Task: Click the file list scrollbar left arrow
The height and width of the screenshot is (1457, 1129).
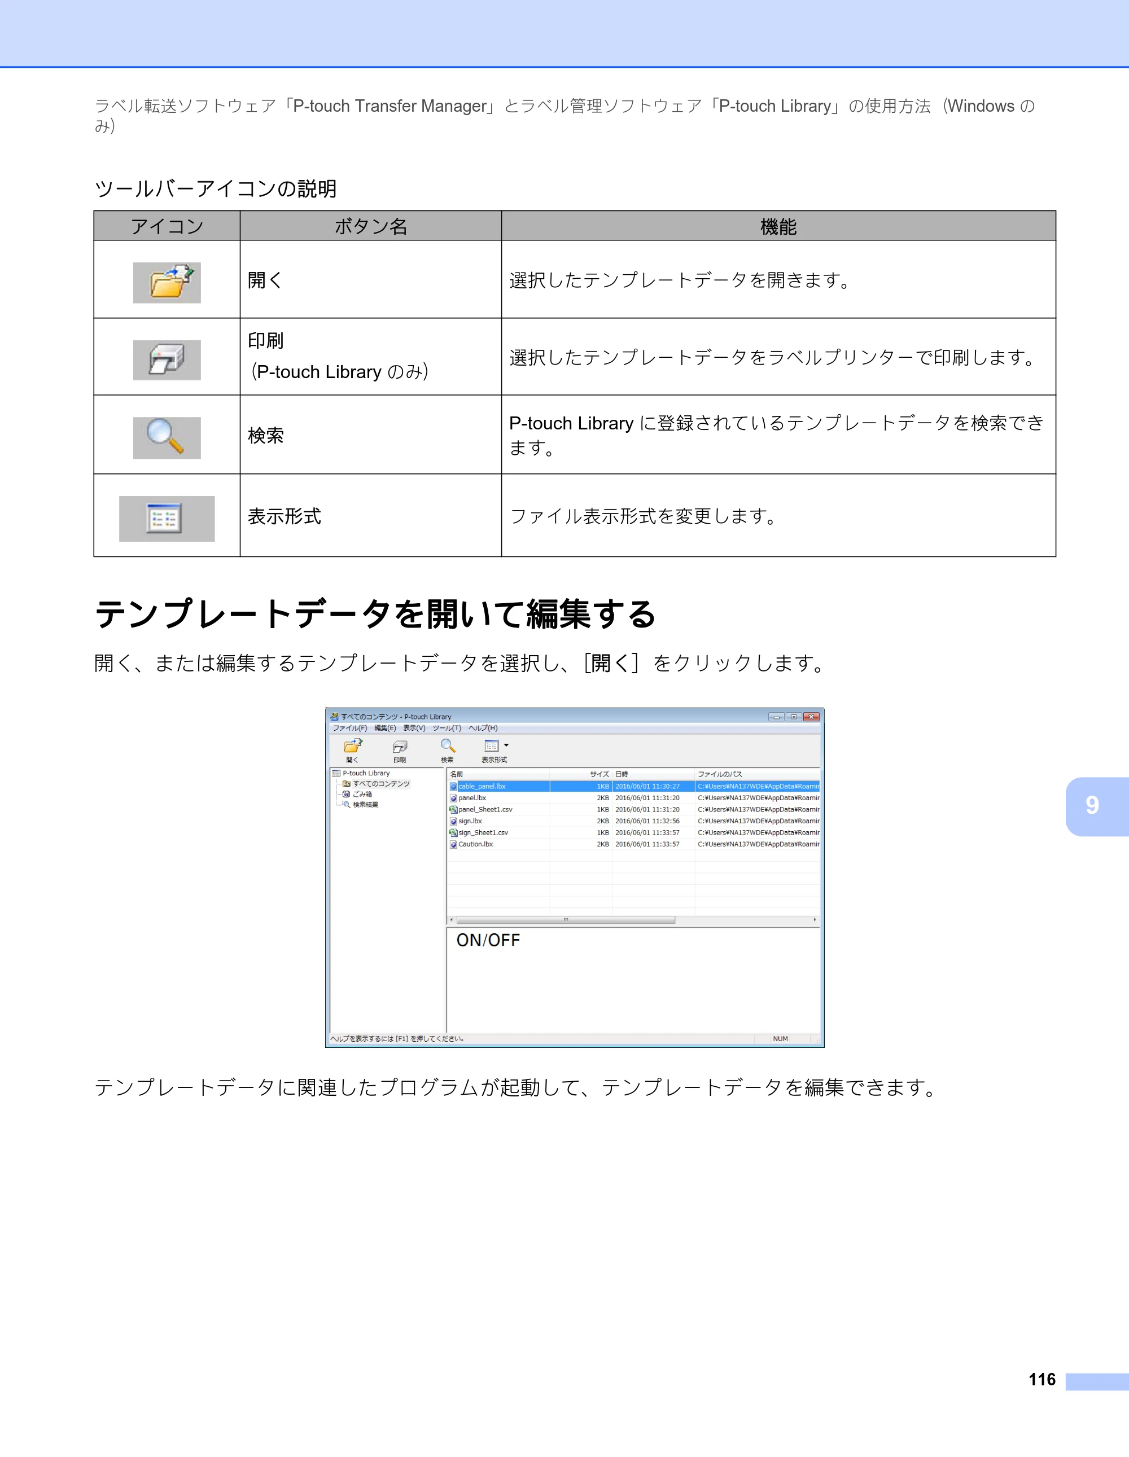Action: (452, 920)
